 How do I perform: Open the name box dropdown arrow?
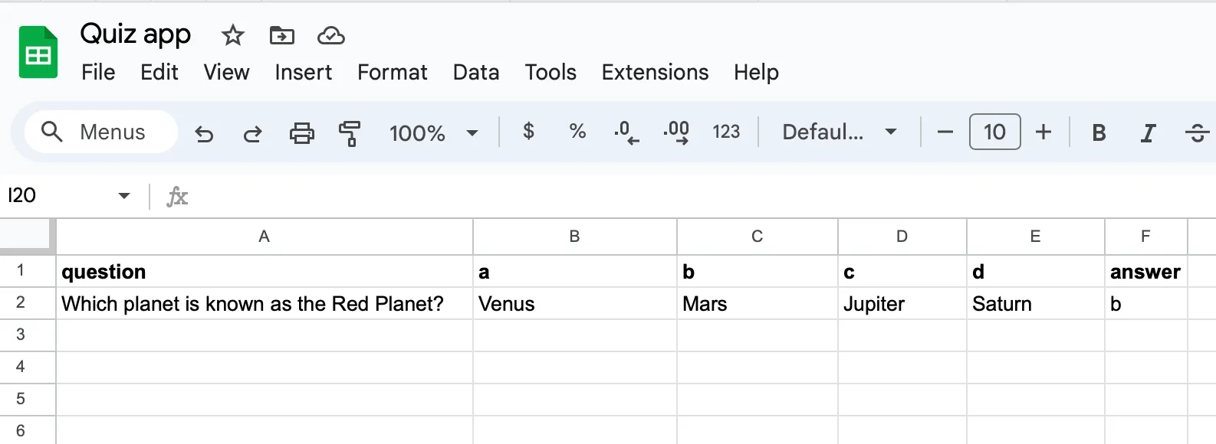(124, 196)
